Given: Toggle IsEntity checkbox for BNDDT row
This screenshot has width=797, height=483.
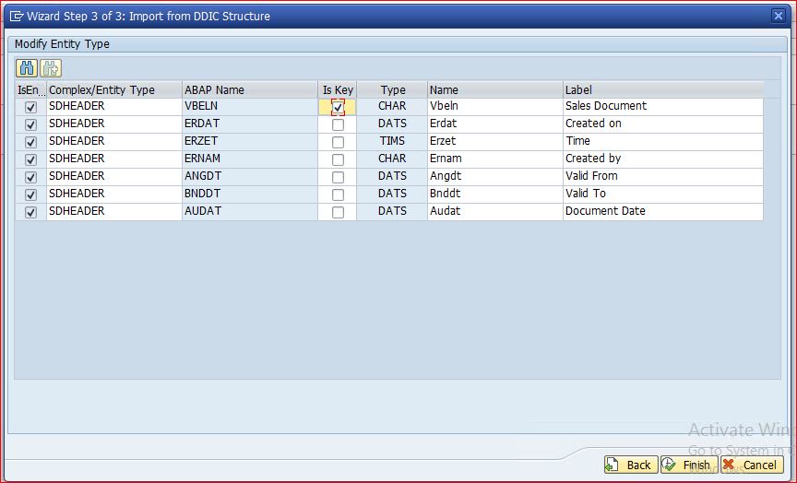Looking at the screenshot, I should 30,194.
